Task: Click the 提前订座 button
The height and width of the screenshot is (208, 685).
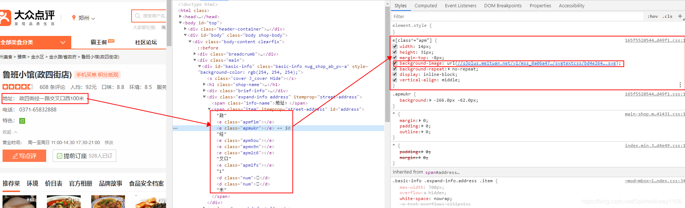Action: click(84, 156)
